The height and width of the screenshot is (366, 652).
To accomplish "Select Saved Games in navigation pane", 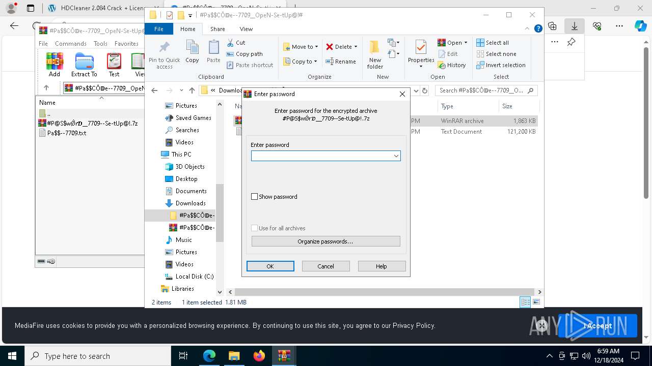I will click(193, 118).
